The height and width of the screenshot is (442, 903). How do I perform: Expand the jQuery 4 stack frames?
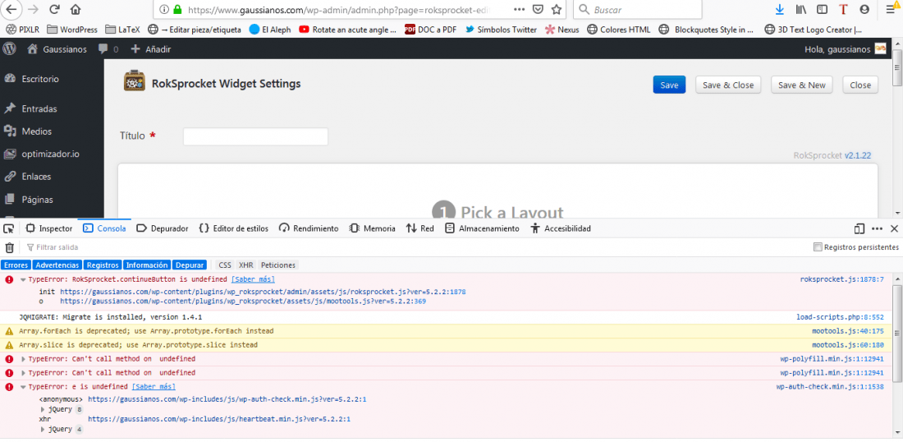tap(43, 430)
